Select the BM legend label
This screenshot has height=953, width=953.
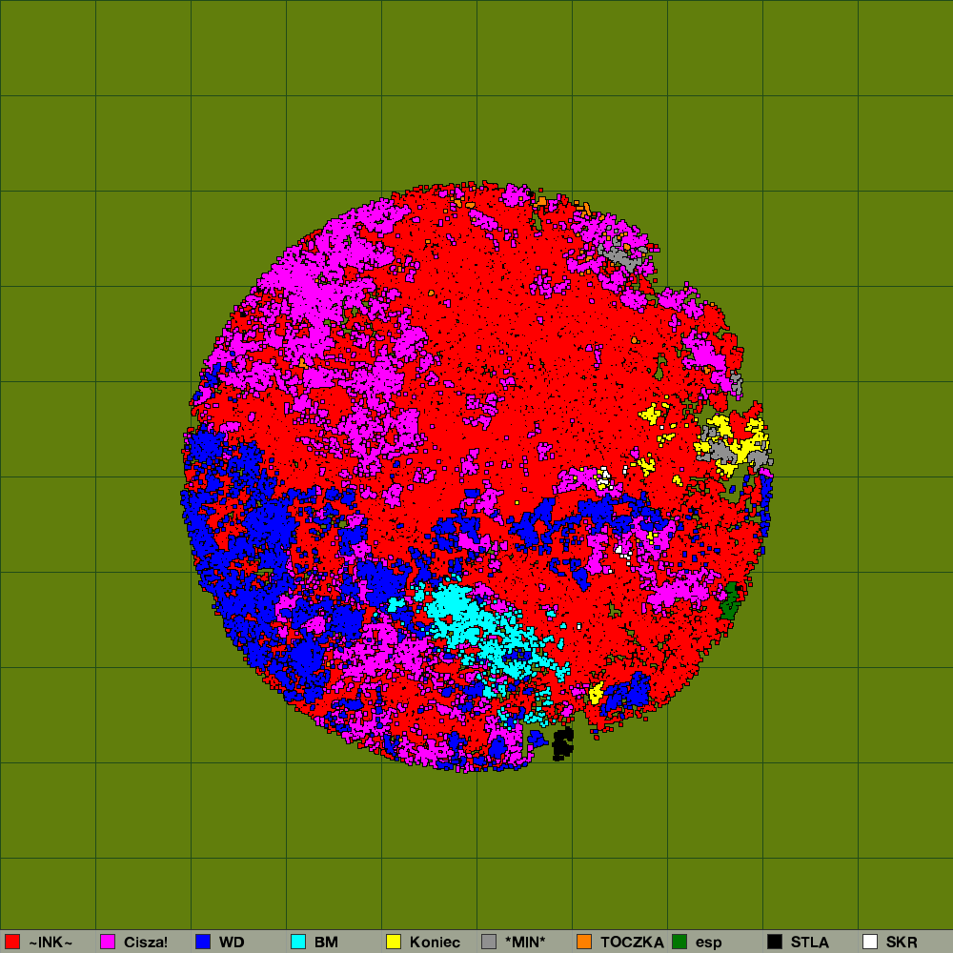326,943
